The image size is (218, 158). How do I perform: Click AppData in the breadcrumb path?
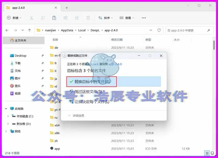pos(67,30)
